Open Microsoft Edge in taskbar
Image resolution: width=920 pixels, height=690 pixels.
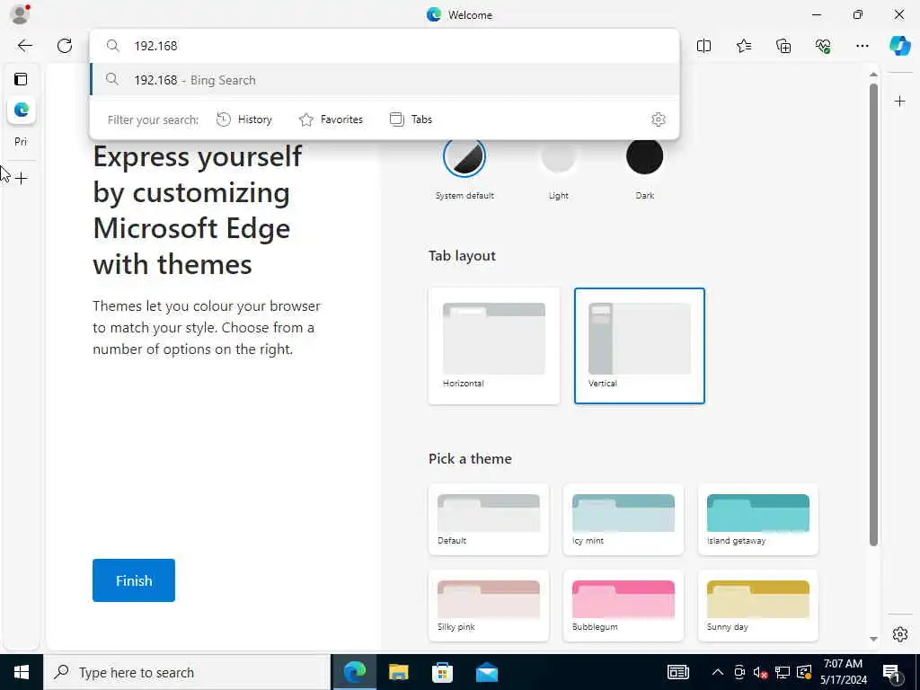[x=354, y=672]
